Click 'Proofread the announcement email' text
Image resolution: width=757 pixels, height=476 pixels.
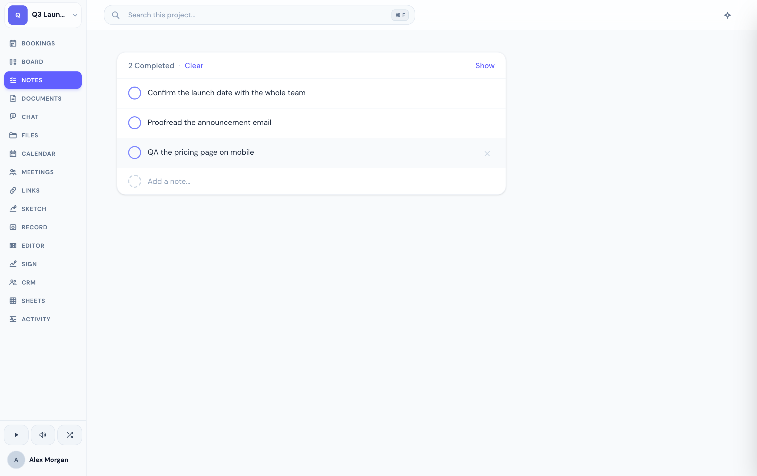[209, 123]
